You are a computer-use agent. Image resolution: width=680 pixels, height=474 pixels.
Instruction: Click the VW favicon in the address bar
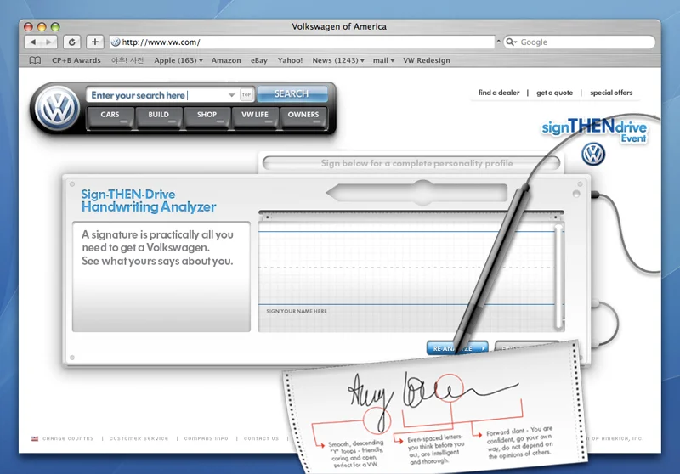point(116,42)
